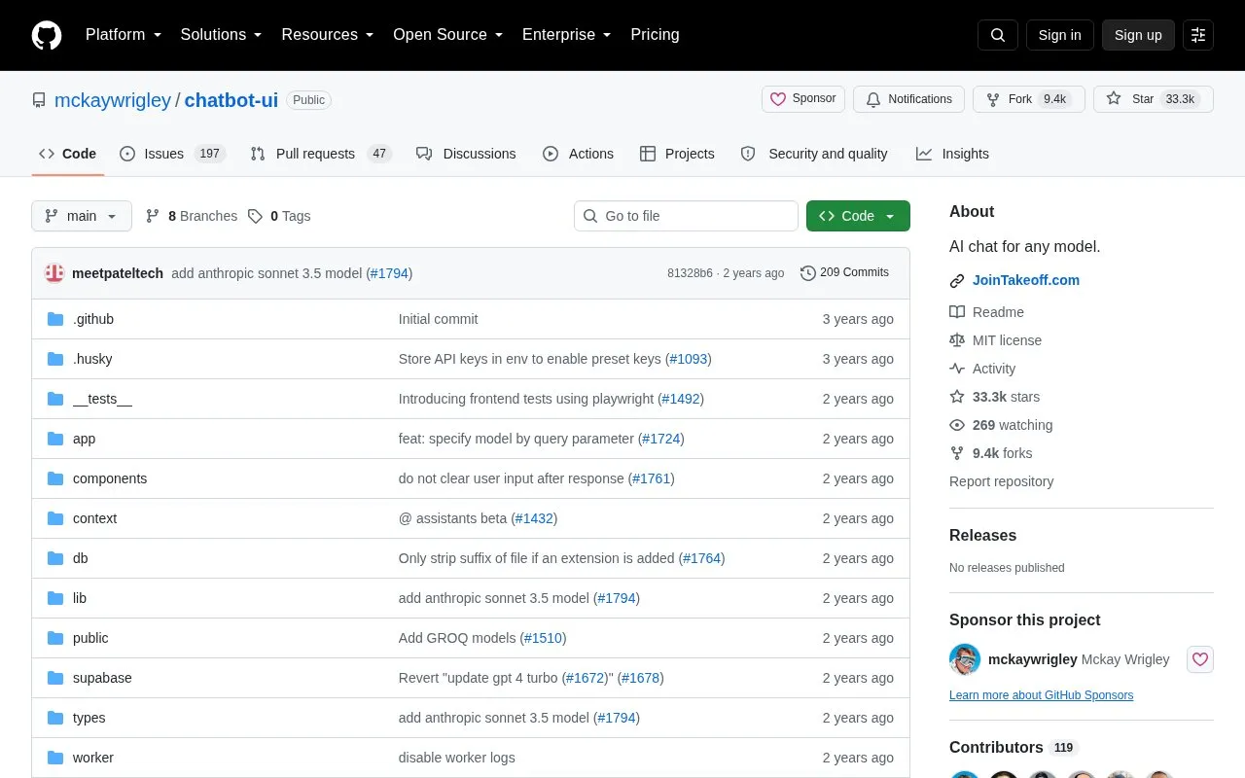This screenshot has height=778, width=1245.
Task: Expand the main branch dropdown
Action: pos(82,216)
